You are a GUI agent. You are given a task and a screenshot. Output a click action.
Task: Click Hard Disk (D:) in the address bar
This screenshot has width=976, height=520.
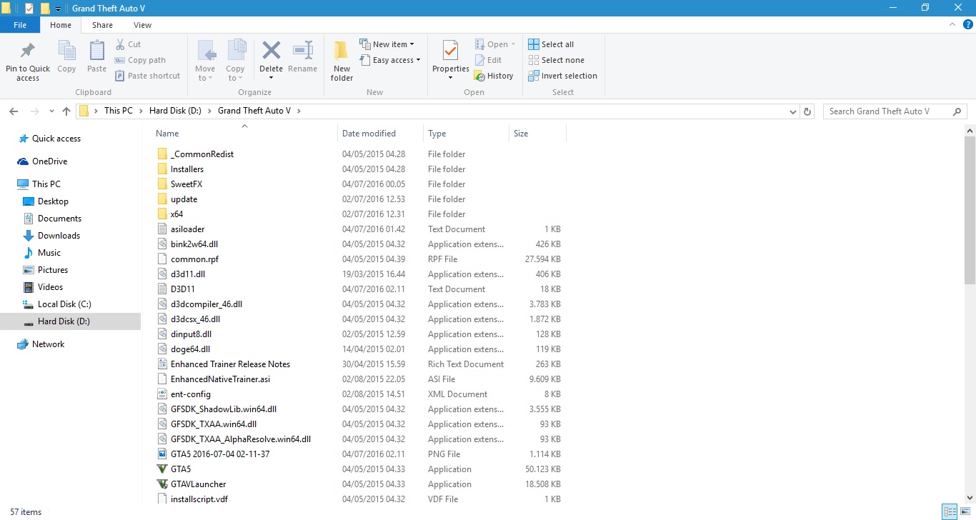pyautogui.click(x=174, y=111)
